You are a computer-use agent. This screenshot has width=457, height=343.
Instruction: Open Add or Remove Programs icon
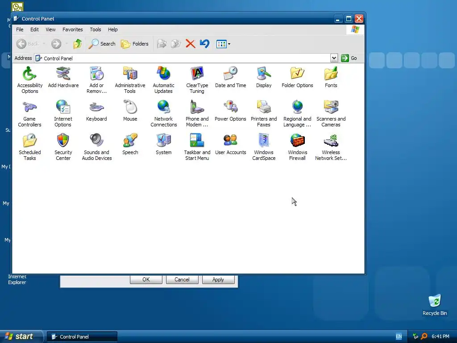coord(96,79)
